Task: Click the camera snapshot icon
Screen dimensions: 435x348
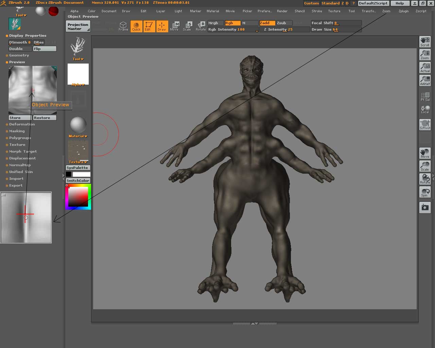Action: pos(425,207)
